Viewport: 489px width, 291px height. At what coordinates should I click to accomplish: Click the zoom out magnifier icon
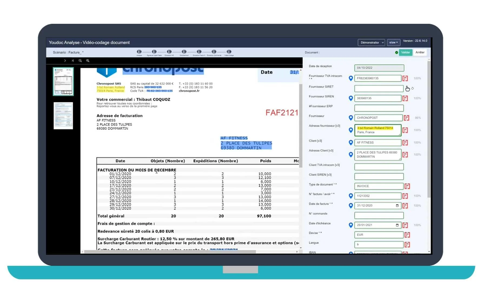point(80,61)
